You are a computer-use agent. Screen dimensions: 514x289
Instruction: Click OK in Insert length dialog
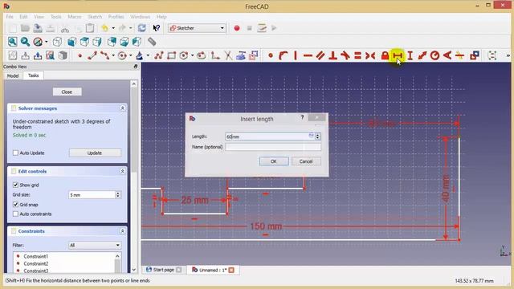coord(274,161)
